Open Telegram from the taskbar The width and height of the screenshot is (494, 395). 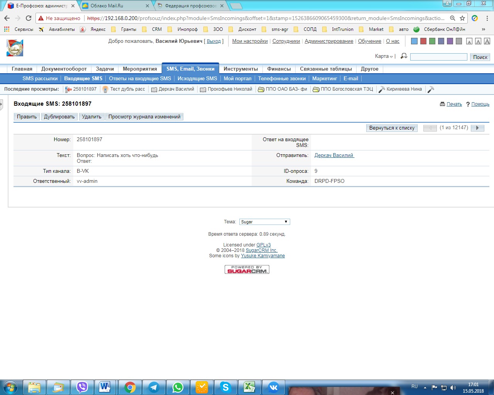tap(154, 387)
